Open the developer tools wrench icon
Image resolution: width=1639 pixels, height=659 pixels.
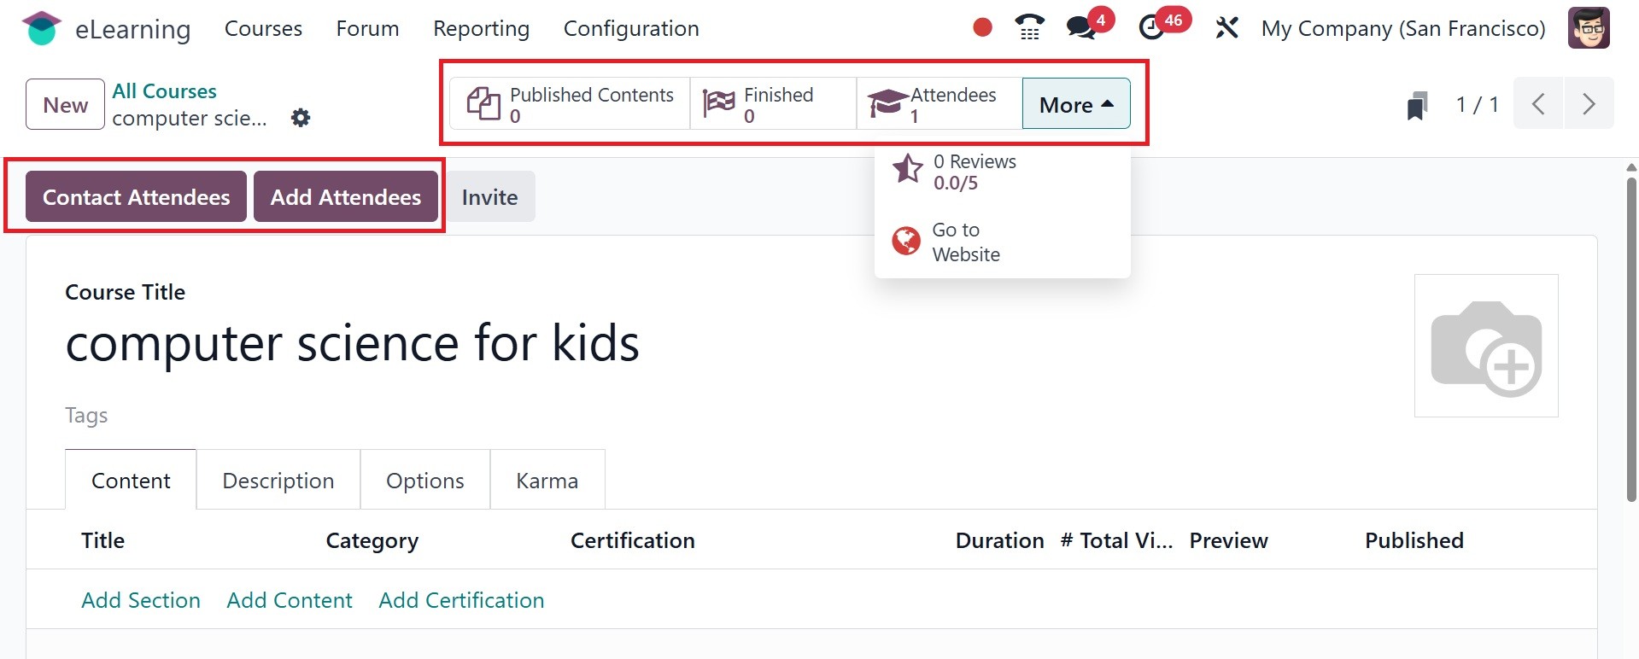(x=1226, y=28)
